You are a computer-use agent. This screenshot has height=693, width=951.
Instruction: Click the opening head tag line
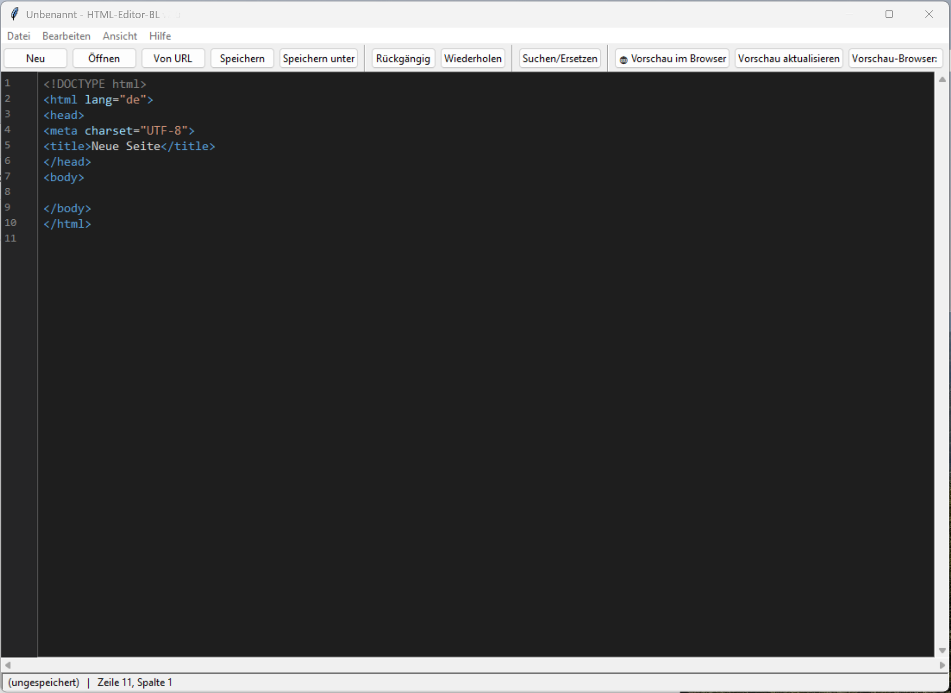[64, 115]
